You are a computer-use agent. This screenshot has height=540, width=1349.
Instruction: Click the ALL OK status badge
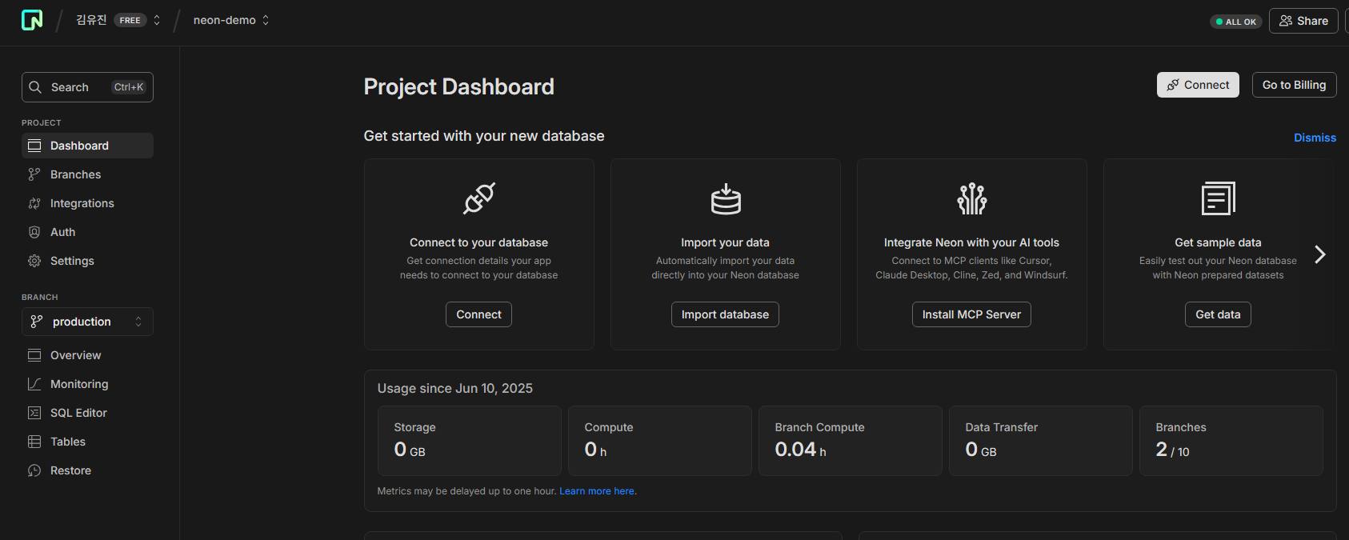click(1236, 22)
